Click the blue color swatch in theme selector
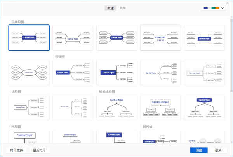The width and height of the screenshot is (233, 157). pyautogui.click(x=206, y=8)
